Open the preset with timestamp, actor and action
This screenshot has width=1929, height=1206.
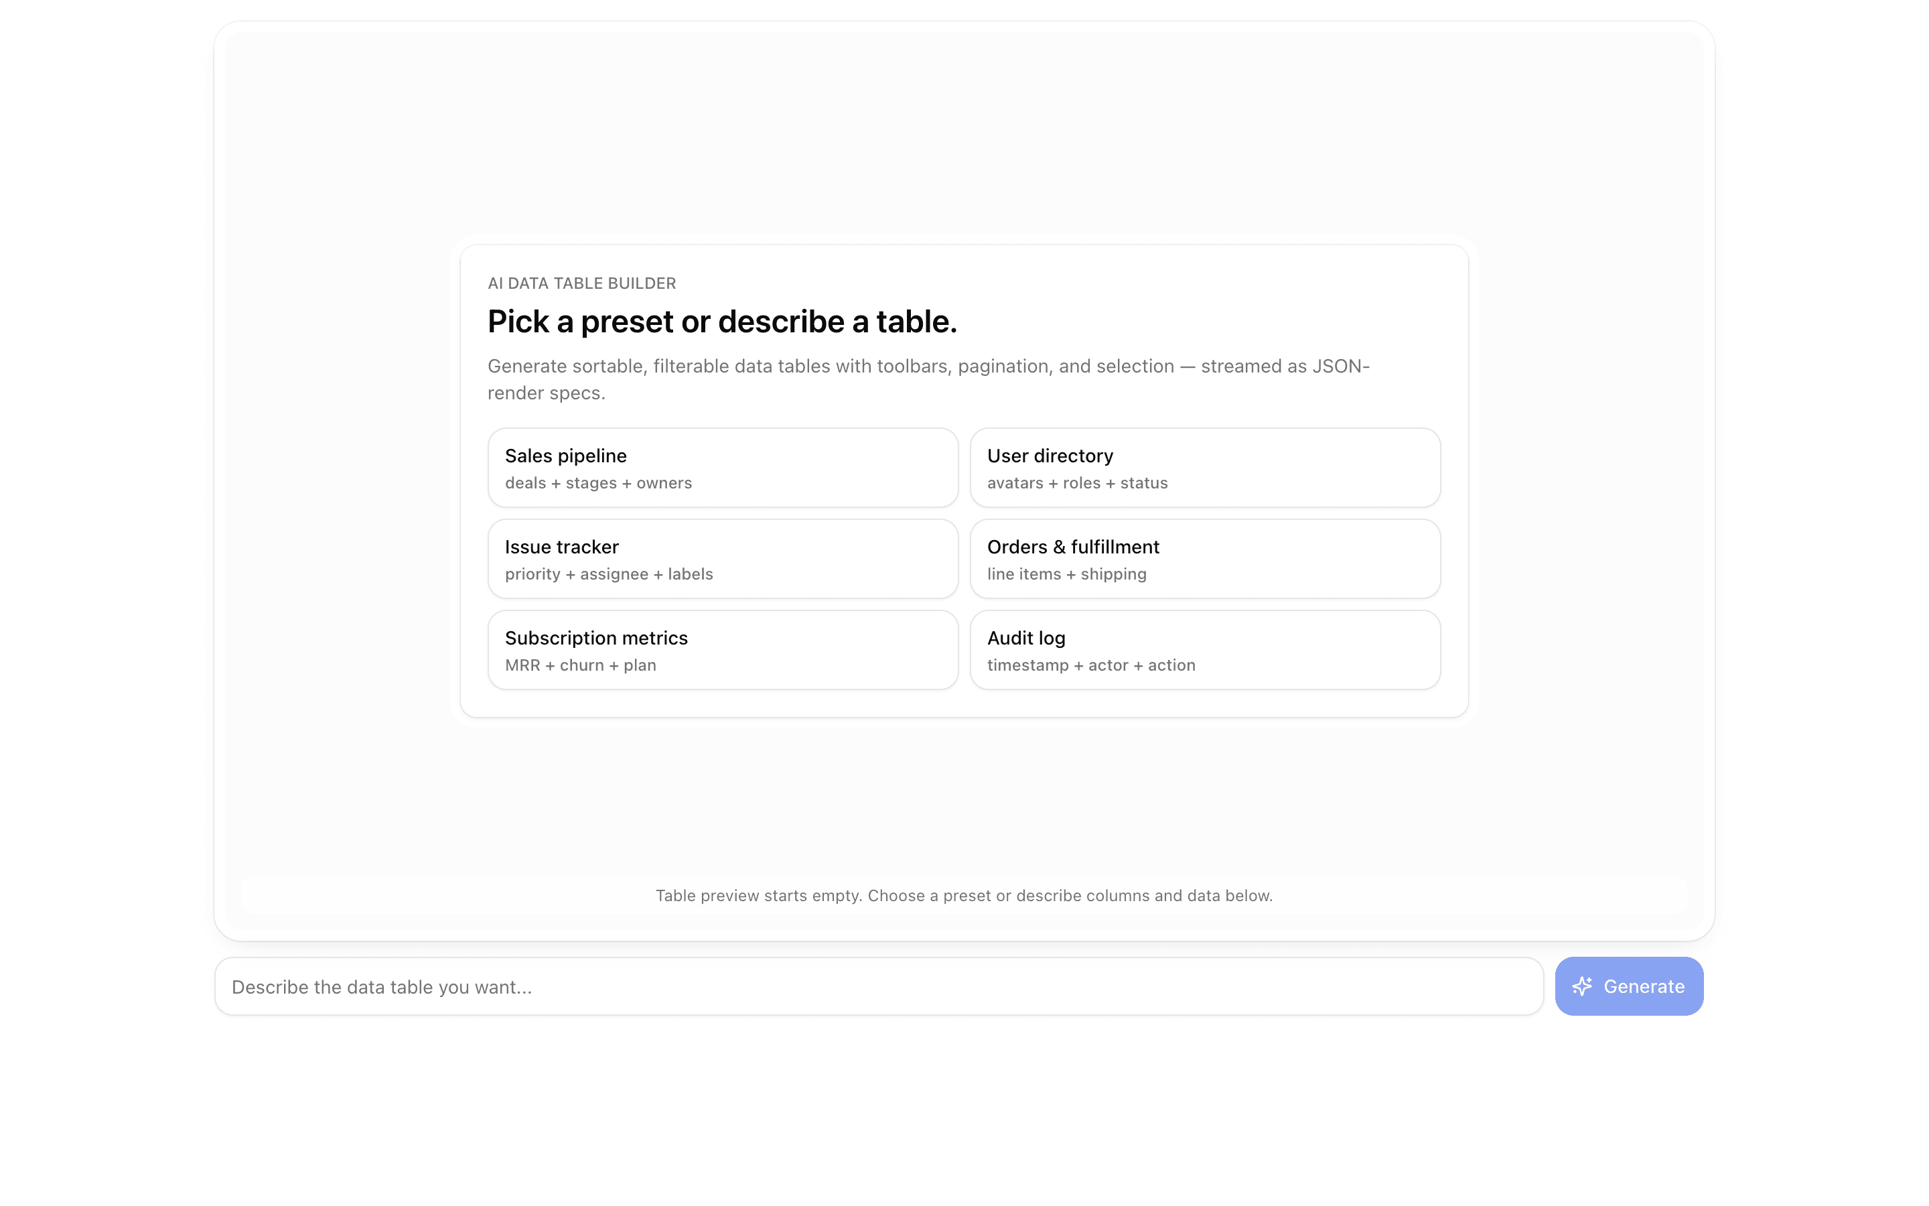point(1204,649)
